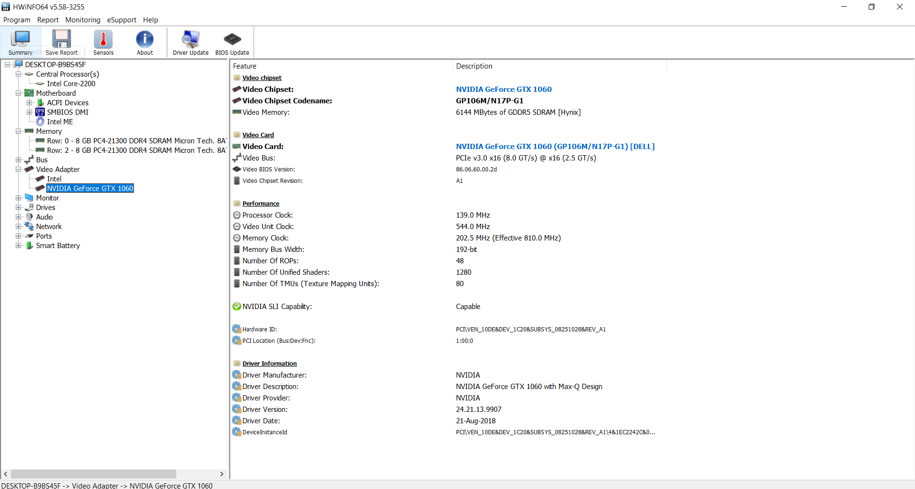The image size is (915, 489).
Task: Open the Summary toolbar icon
Action: pos(20,43)
